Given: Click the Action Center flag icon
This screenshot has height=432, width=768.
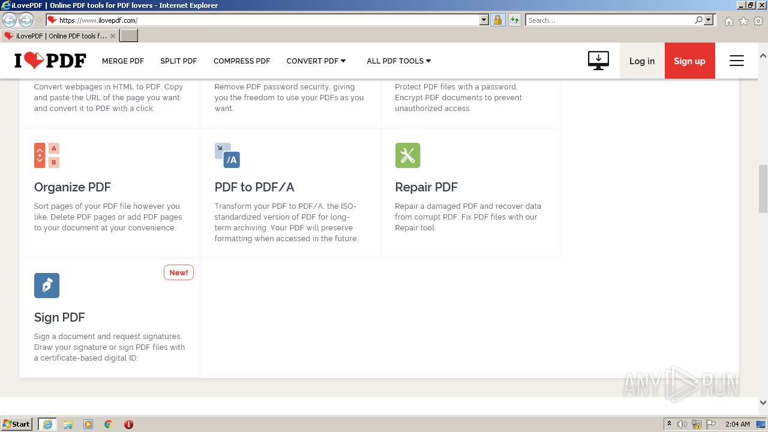Looking at the screenshot, I should coord(711,424).
